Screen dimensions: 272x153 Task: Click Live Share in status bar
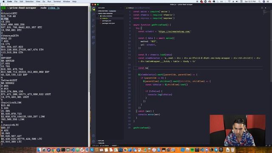(x=105, y=145)
